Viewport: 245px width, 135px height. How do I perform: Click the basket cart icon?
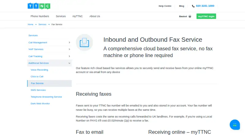click(x=190, y=16)
